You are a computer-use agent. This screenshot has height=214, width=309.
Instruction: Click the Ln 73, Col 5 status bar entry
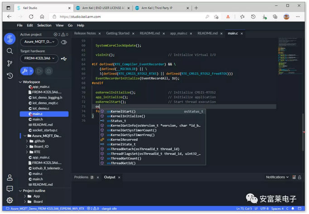[x=244, y=209]
